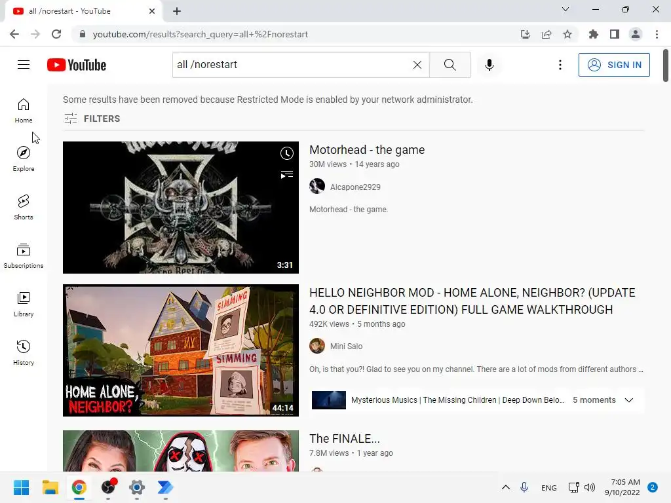This screenshot has height=503, width=671.
Task: Click the Chrome taskbar icon
Action: tap(79, 487)
